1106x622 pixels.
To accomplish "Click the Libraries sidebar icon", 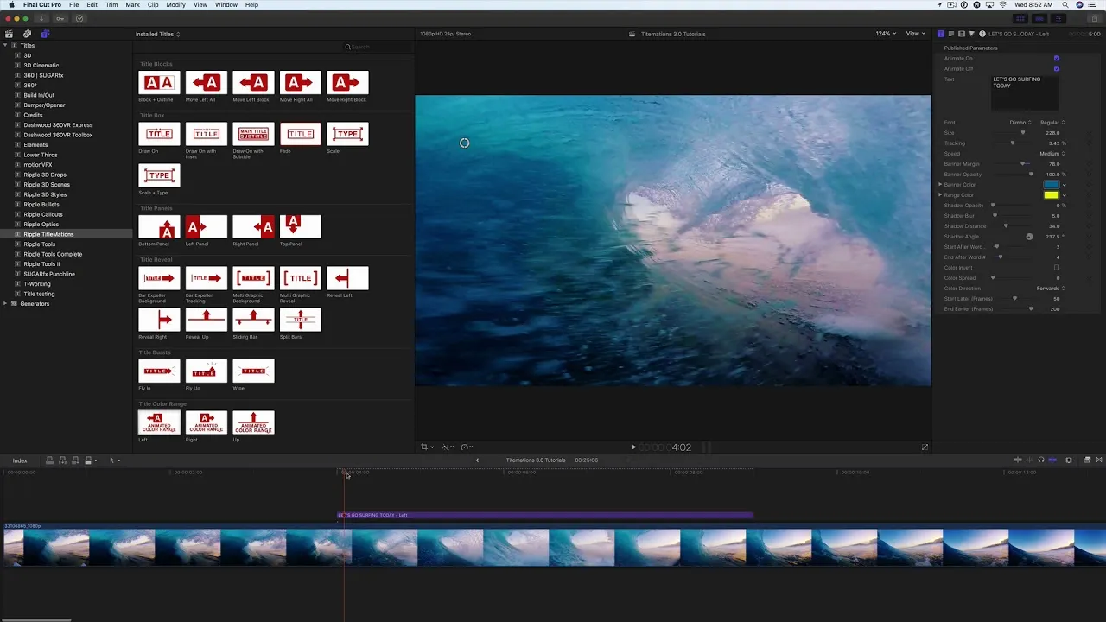I will click(x=9, y=34).
